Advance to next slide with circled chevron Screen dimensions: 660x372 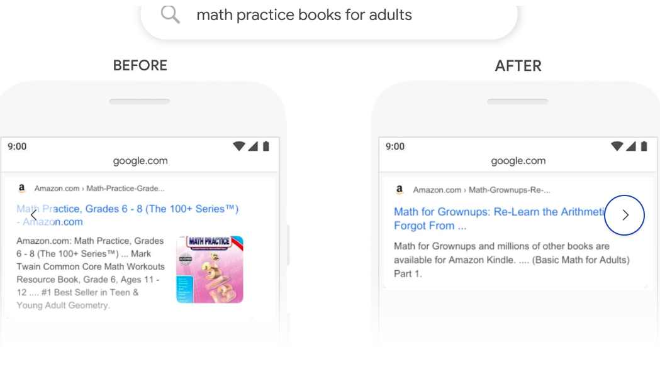pyautogui.click(x=624, y=215)
